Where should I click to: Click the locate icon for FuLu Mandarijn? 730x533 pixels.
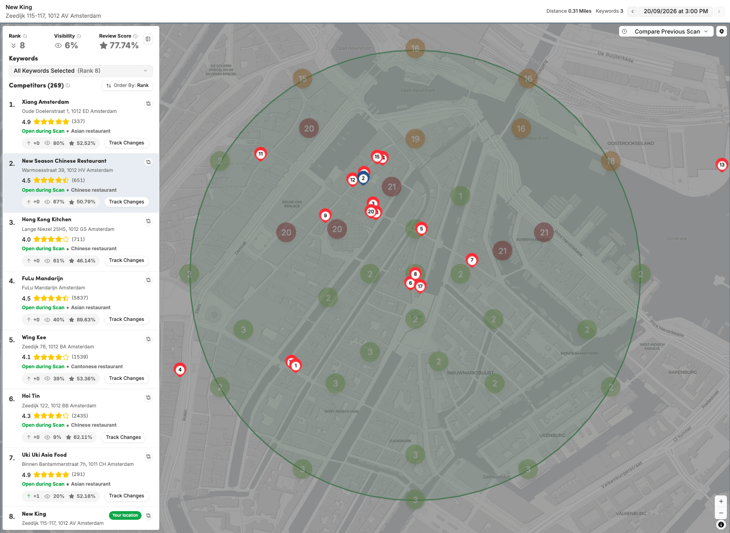[149, 280]
